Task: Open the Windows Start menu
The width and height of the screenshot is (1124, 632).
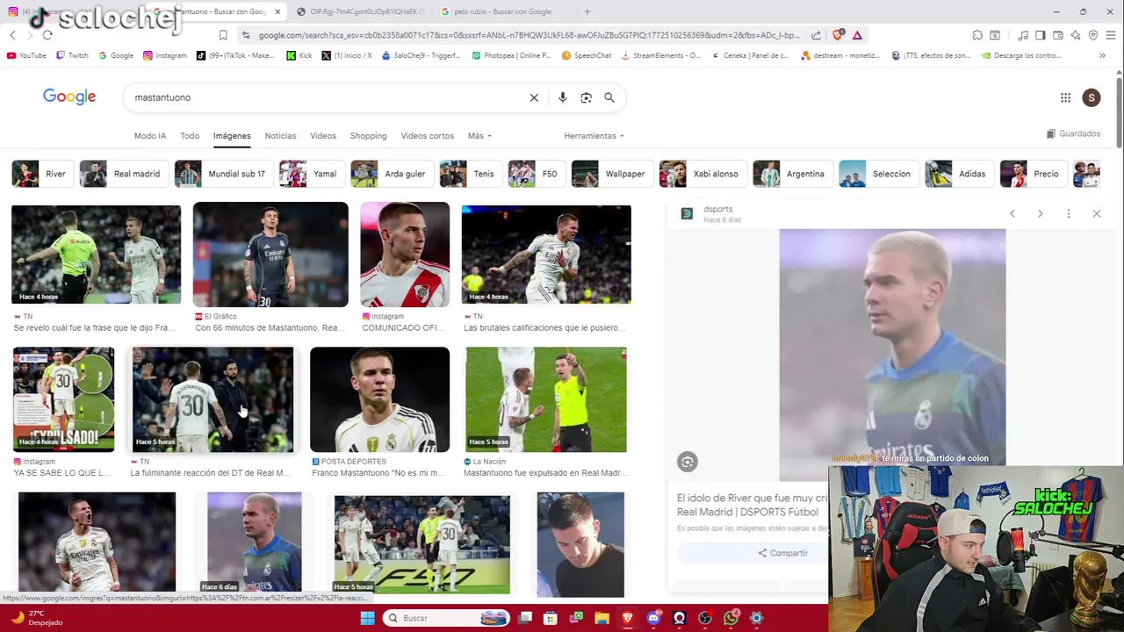Action: (x=368, y=618)
